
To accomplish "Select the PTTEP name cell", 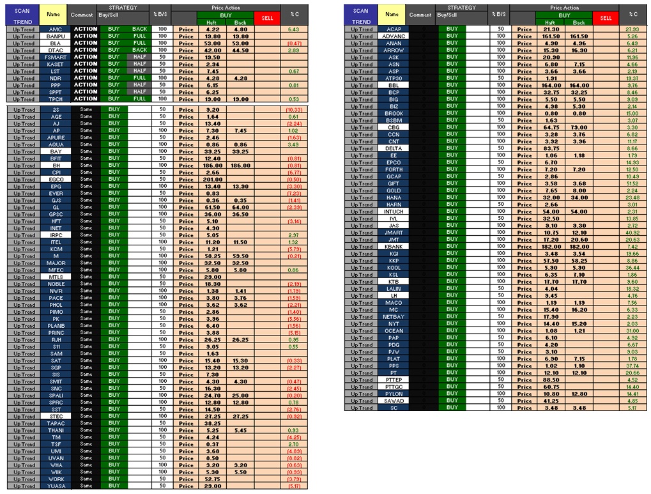I will pos(394,380).
